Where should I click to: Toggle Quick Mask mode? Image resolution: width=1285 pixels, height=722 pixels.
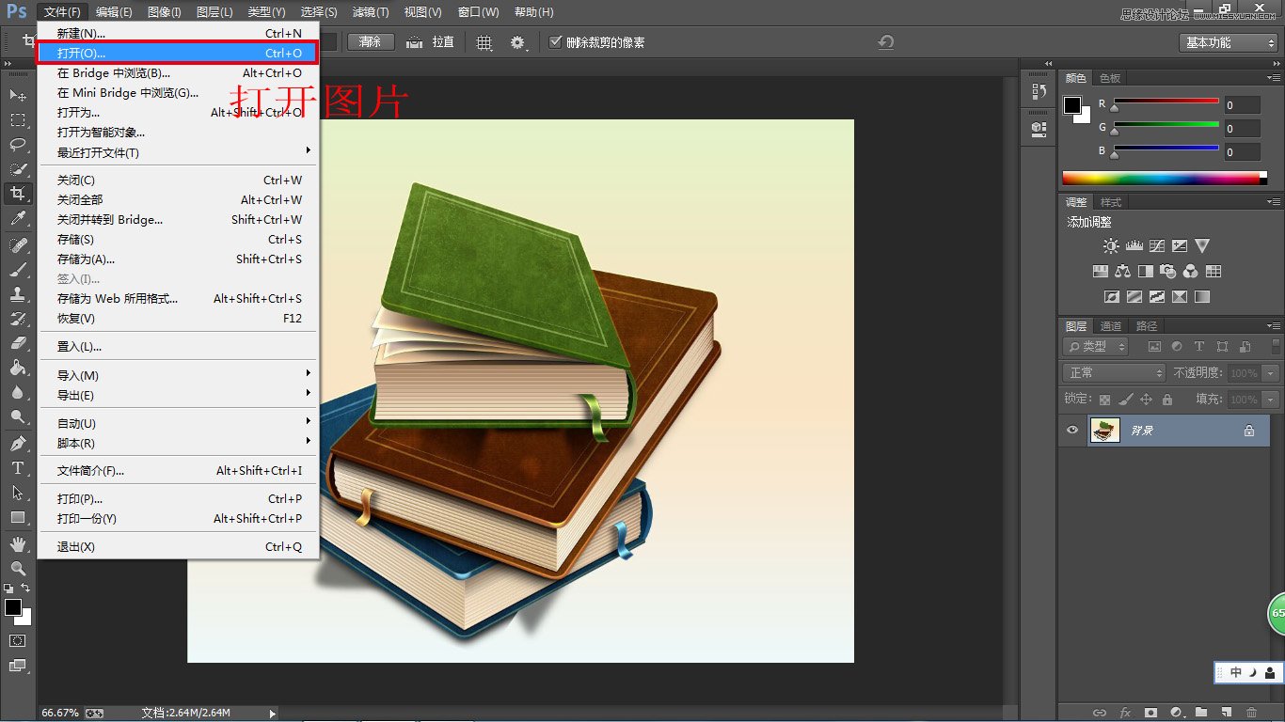pos(18,640)
